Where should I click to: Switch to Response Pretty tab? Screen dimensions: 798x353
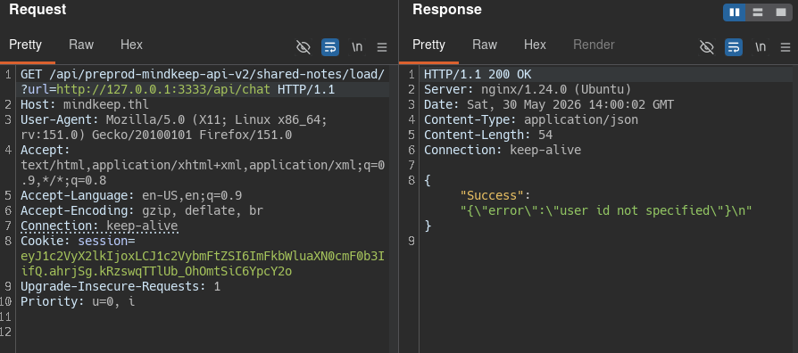428,45
